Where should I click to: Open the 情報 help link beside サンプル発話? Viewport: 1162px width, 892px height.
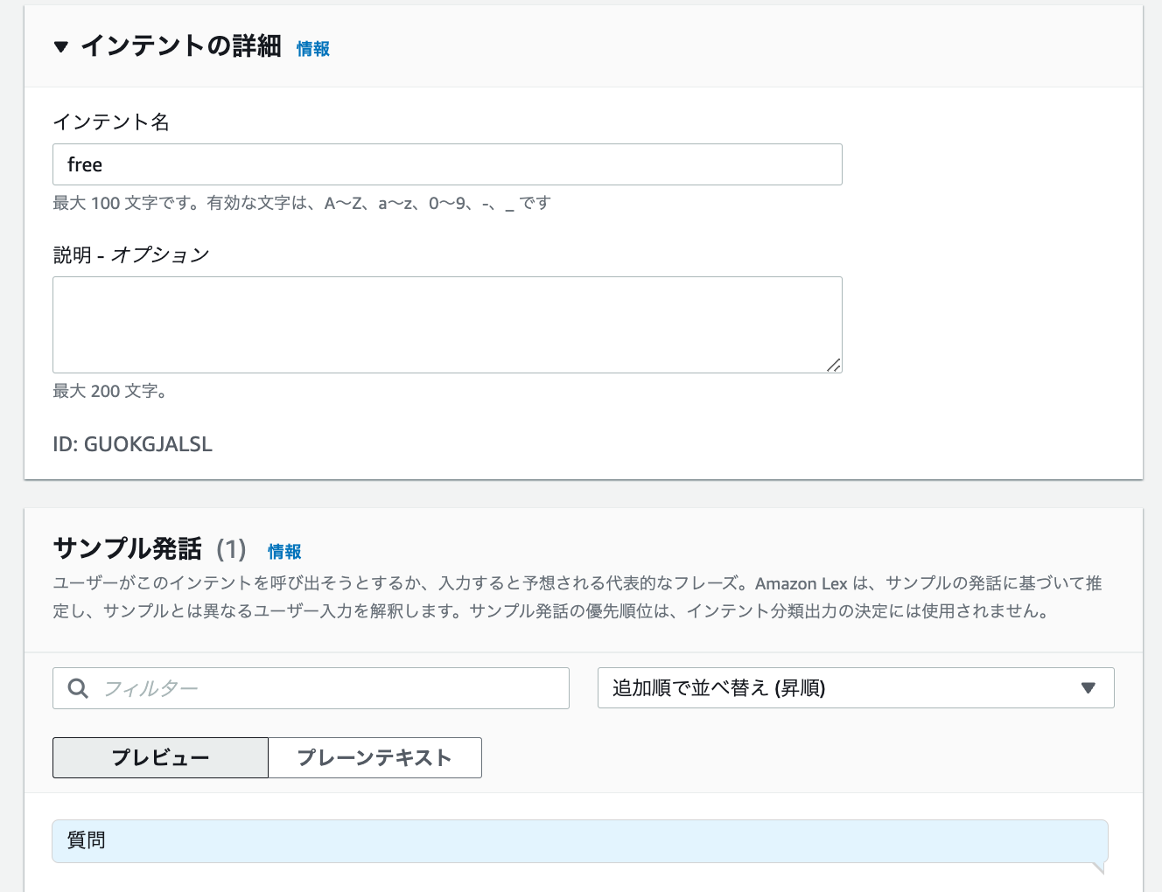tap(283, 552)
